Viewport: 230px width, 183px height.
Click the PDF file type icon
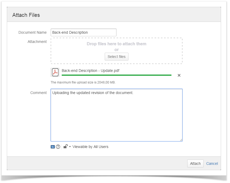55,72
